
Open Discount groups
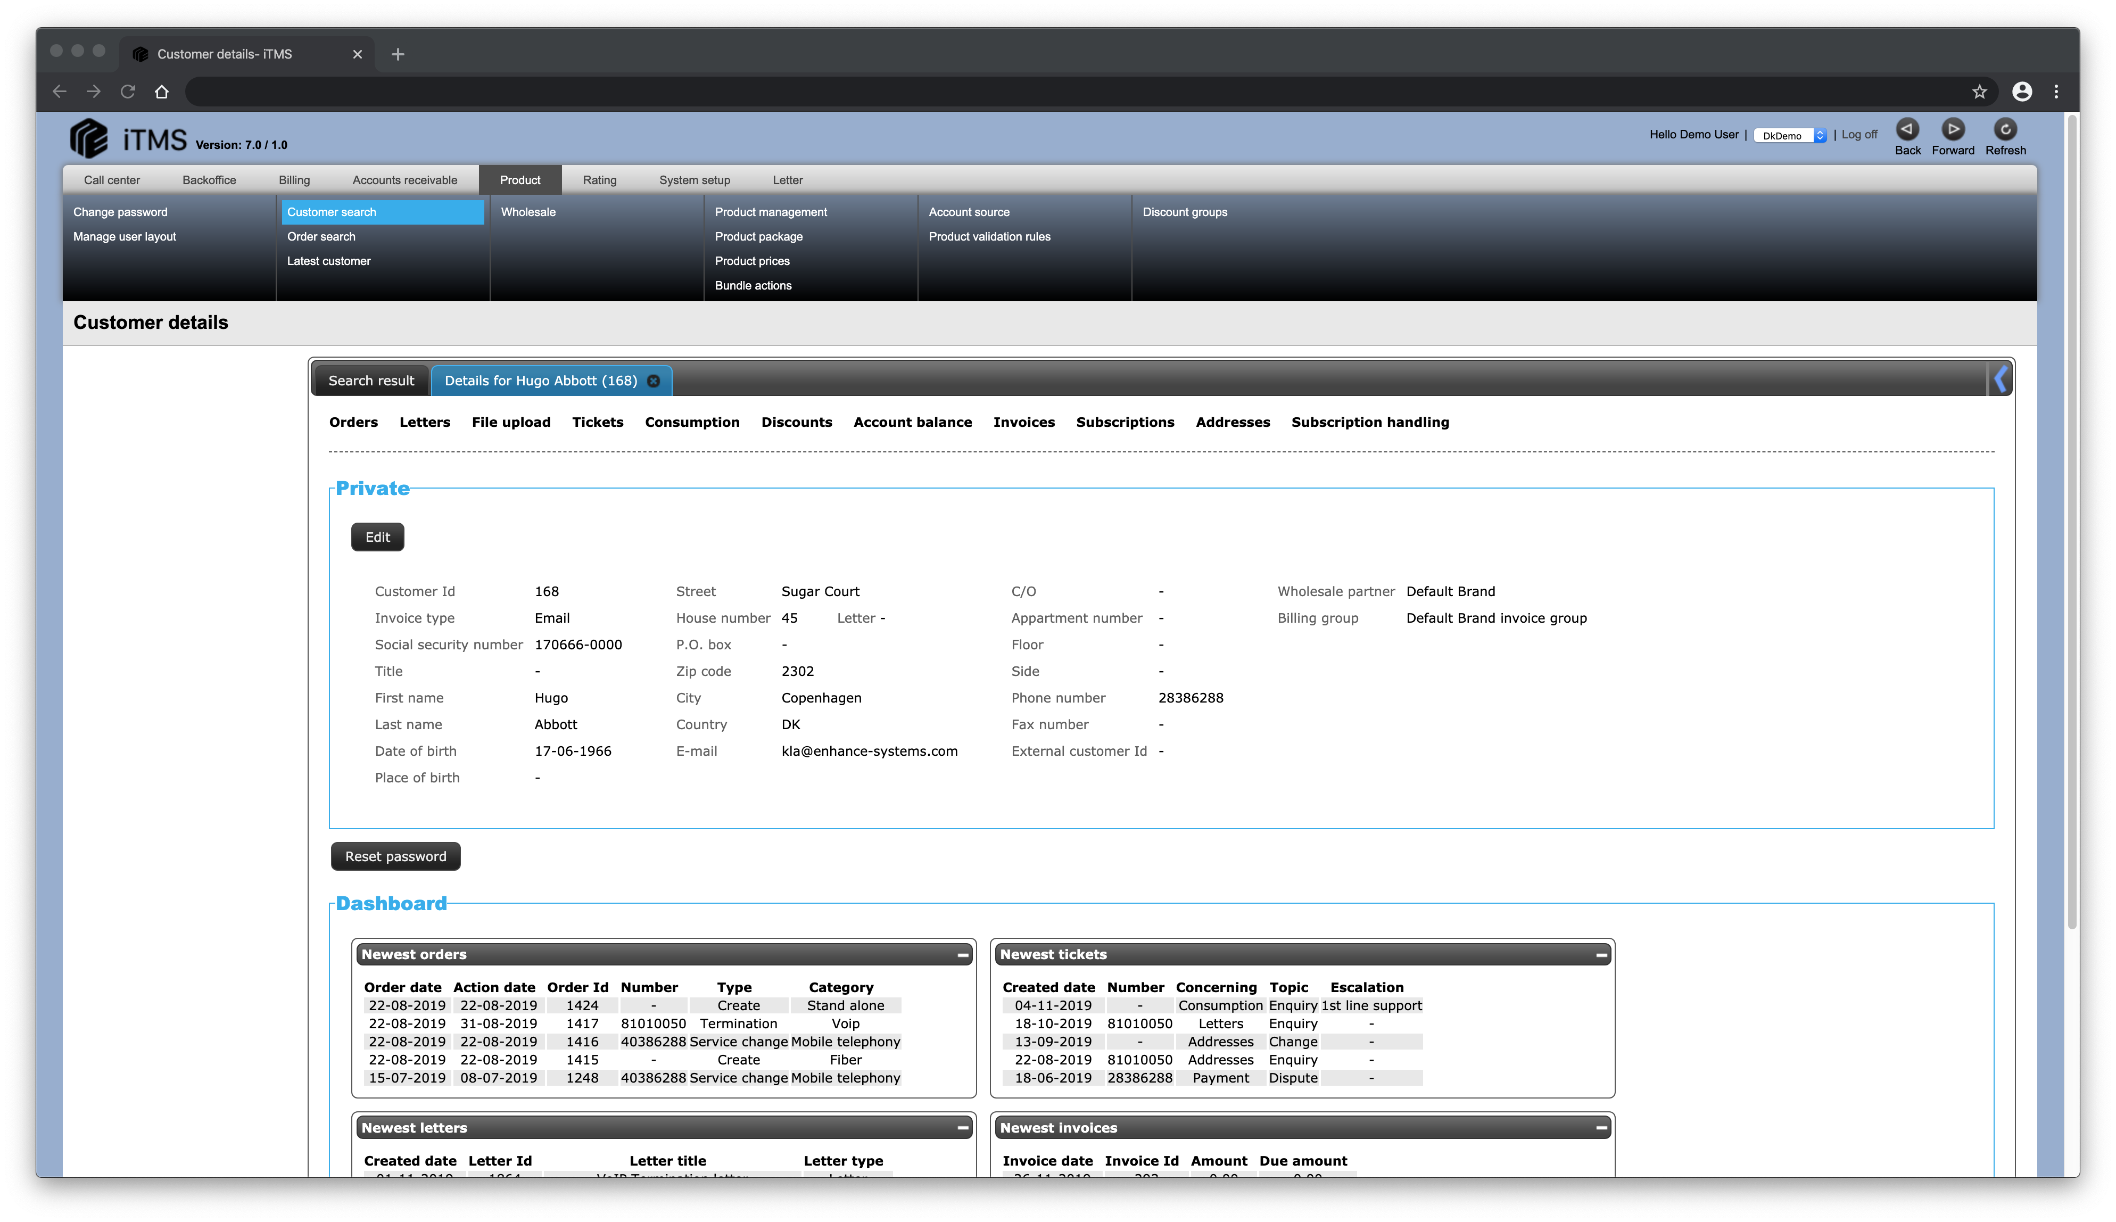point(1184,212)
